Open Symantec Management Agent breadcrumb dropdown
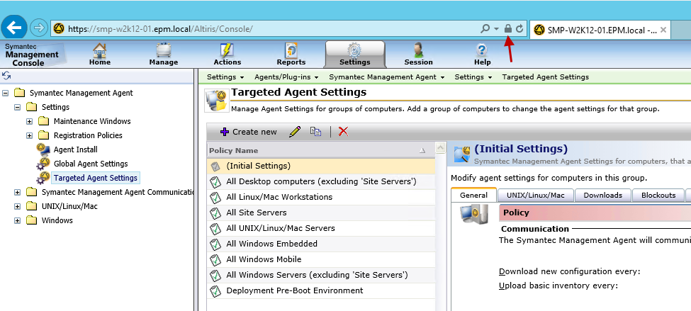The width and height of the screenshot is (691, 311). (x=386, y=77)
